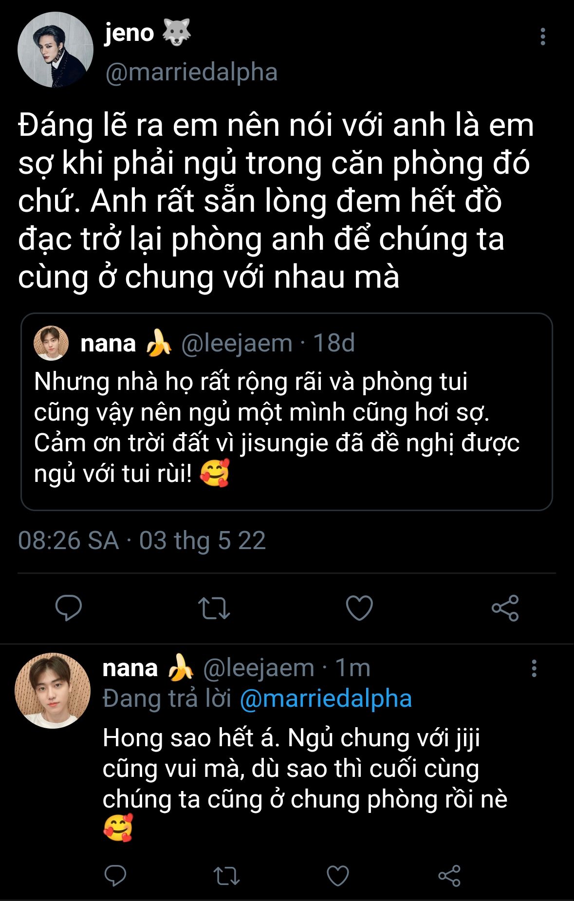Open nana's avatar beside the reply
Screen dimensions: 574x901
(x=53, y=690)
